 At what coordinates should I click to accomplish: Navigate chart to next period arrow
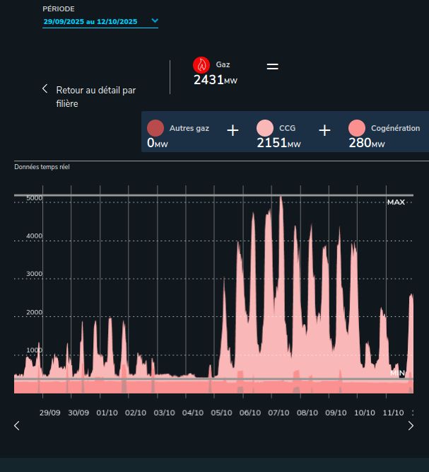click(411, 425)
